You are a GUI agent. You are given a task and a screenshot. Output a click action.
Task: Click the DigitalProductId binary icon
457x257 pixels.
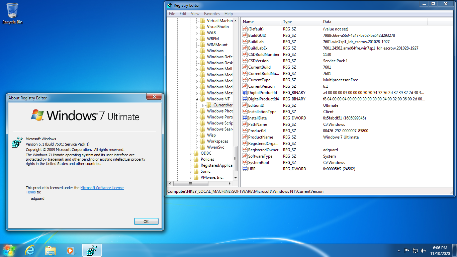click(245, 92)
